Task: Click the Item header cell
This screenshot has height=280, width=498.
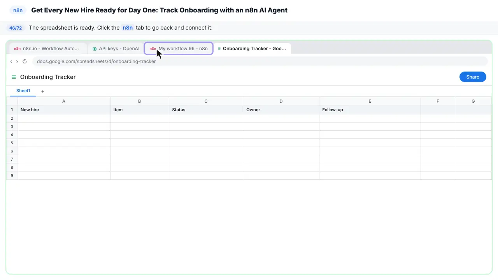Action: click(140, 110)
